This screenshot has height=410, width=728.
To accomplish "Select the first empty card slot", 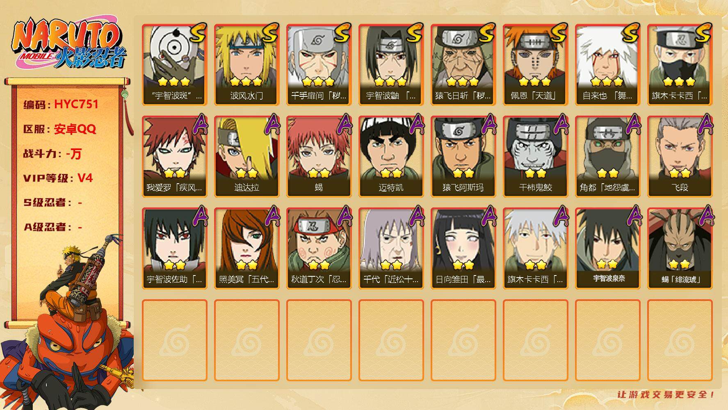I will tap(174, 340).
